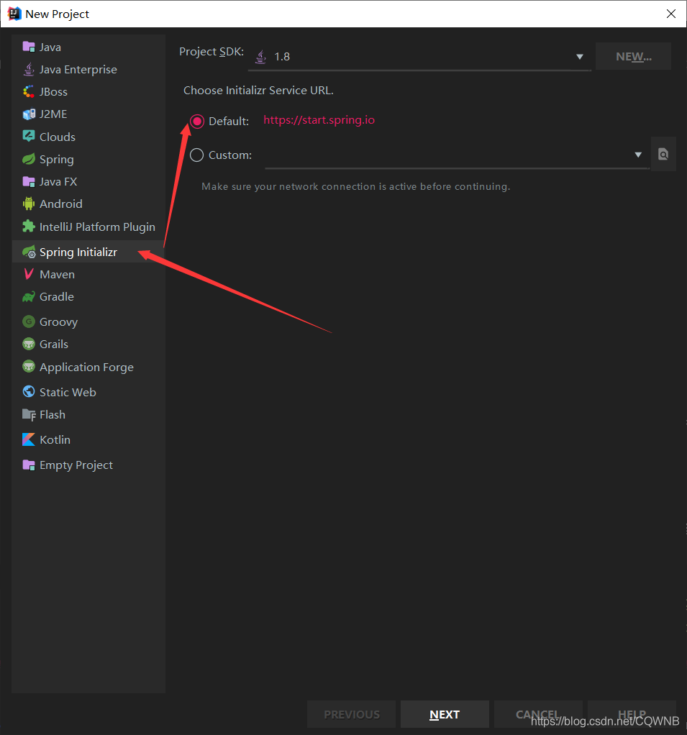Choose Empty Project from the list
This screenshot has height=735, width=687.
click(88, 465)
